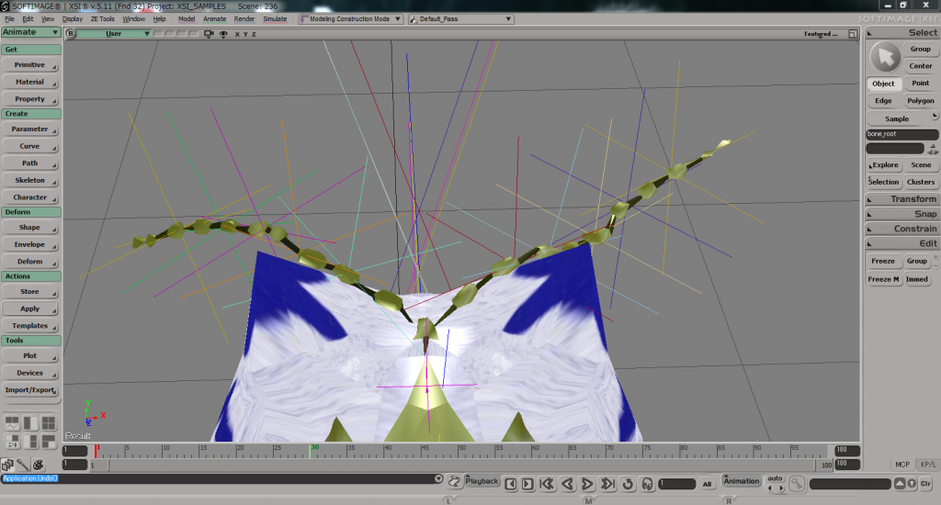
Task: Open the viewport camera icon menu
Action: (209, 34)
